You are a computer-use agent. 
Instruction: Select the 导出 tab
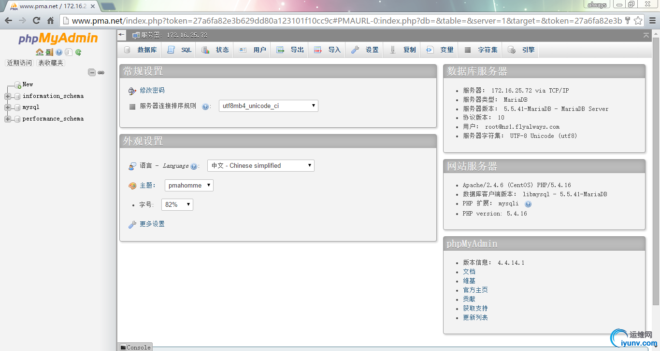tap(290, 50)
